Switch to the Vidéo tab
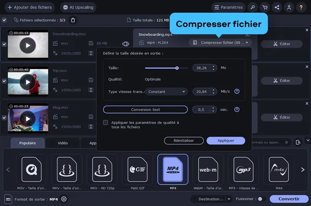Image resolution: width=311 pixels, height=206 pixels. 63,143
